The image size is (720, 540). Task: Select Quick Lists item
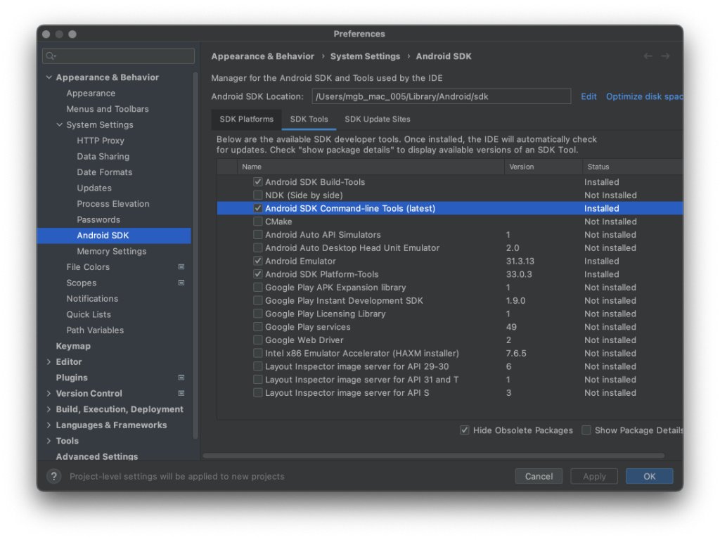point(88,314)
